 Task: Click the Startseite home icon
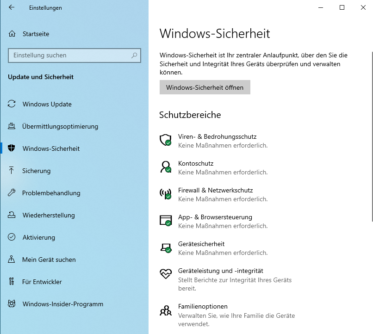[12, 34]
